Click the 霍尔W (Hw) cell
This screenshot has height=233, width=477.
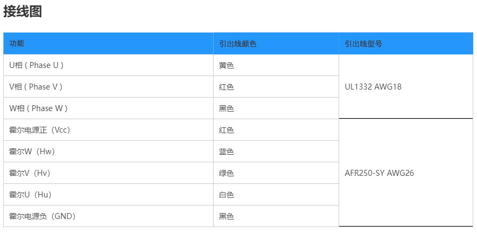(x=32, y=152)
